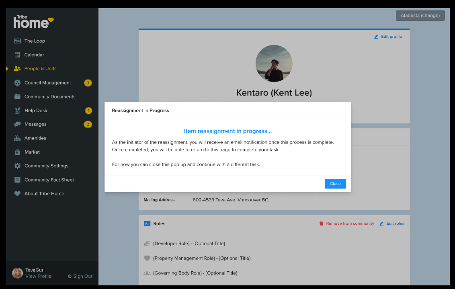Close the Reassignment in Progress dialog
This screenshot has height=289, width=455.
335,184
